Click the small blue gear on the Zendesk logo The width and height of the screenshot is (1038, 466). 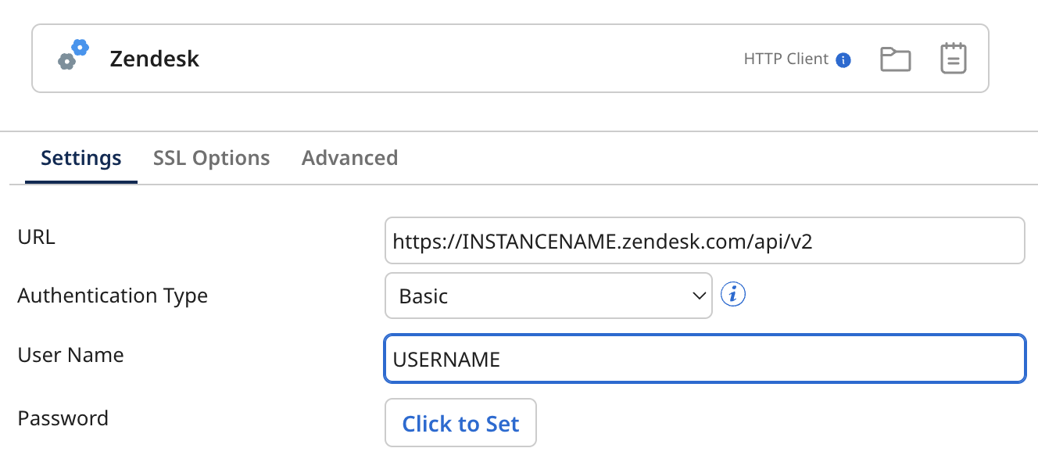[78, 48]
